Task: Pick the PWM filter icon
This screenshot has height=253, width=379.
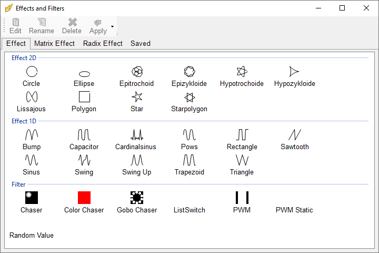Action: pyautogui.click(x=242, y=198)
